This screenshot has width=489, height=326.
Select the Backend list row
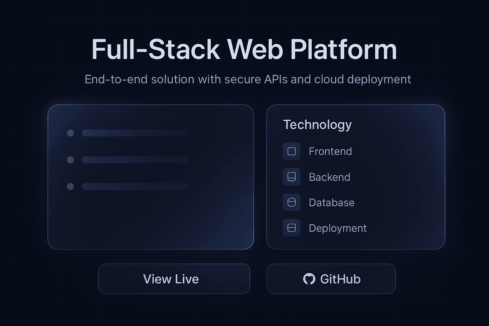tap(330, 177)
